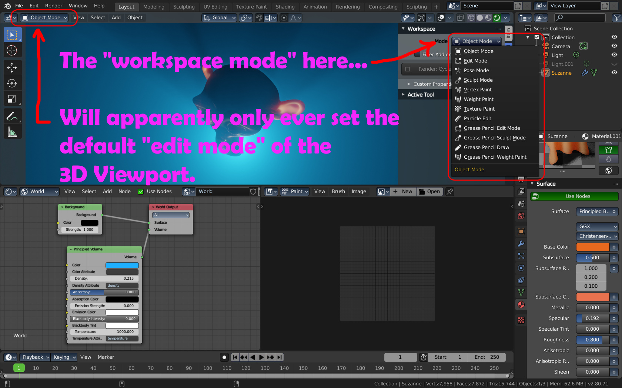Add a new workspace with plus button

(436, 7)
